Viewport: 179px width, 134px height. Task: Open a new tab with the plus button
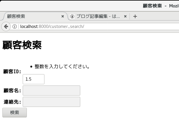[135, 16]
